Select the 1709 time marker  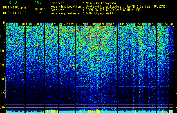(x=103, y=24)
